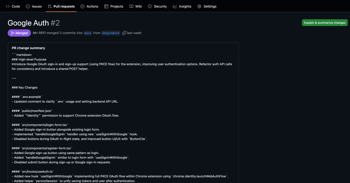Open the GoogleAuth head branch link

[x=111, y=33]
